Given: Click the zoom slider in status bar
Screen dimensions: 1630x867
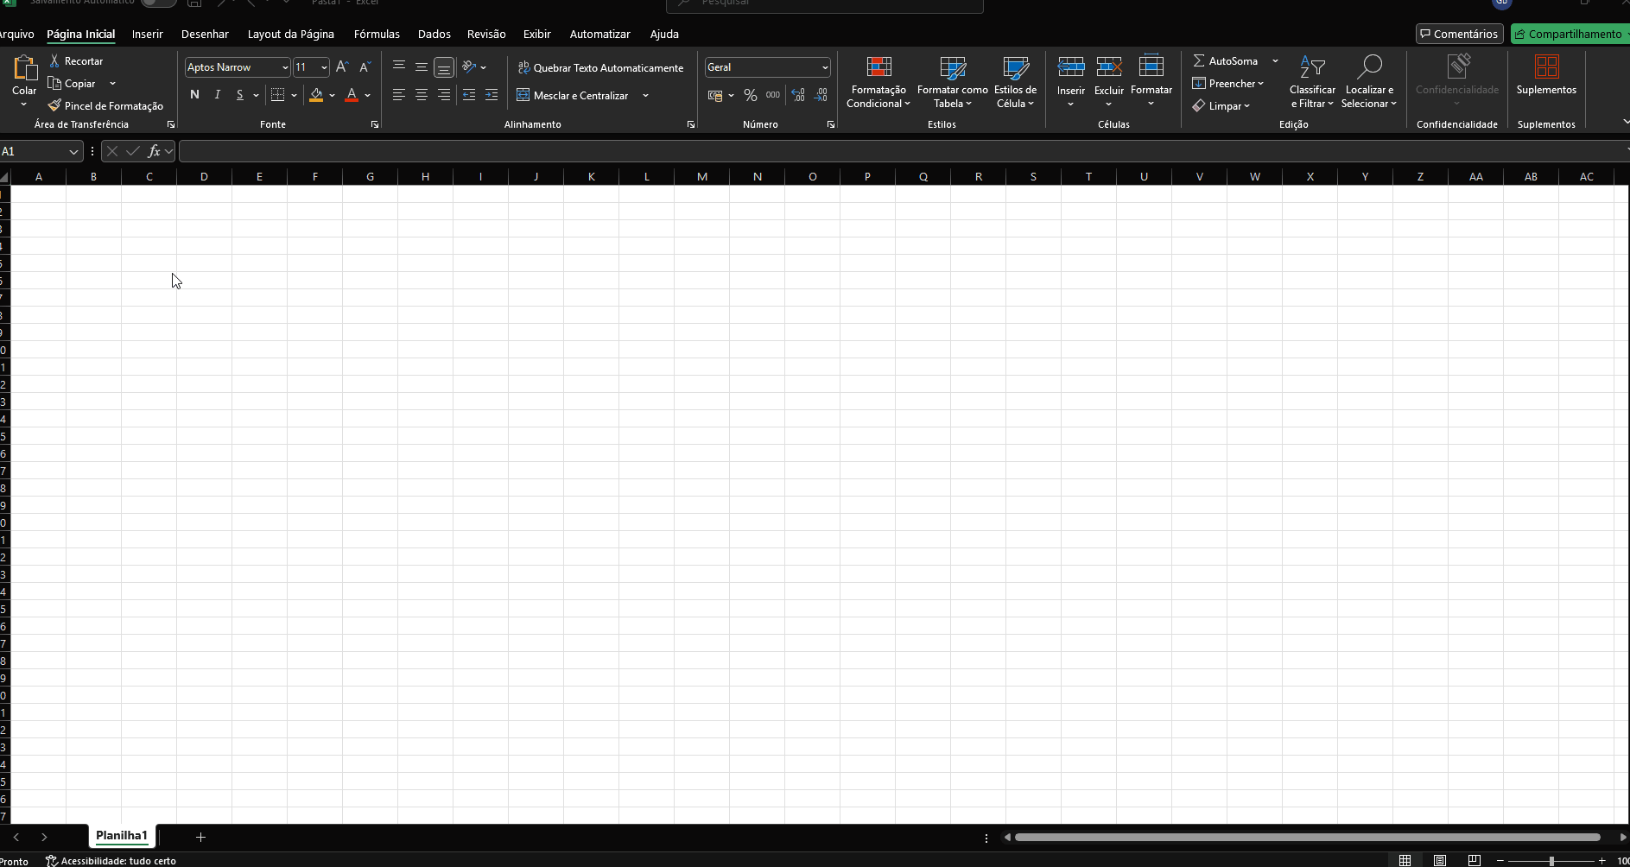Looking at the screenshot, I should [1551, 861].
